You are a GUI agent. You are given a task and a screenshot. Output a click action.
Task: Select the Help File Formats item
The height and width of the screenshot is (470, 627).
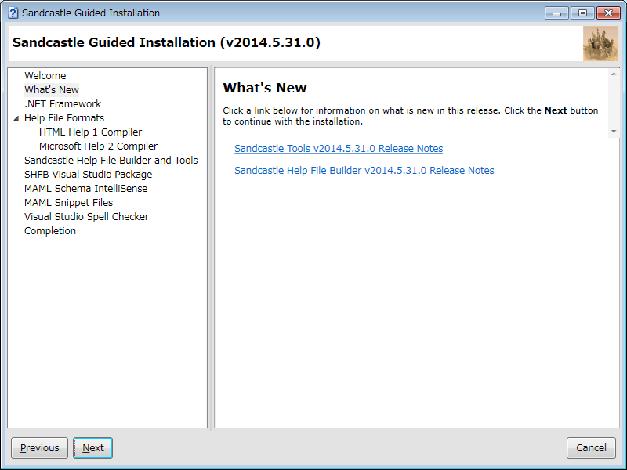[64, 118]
